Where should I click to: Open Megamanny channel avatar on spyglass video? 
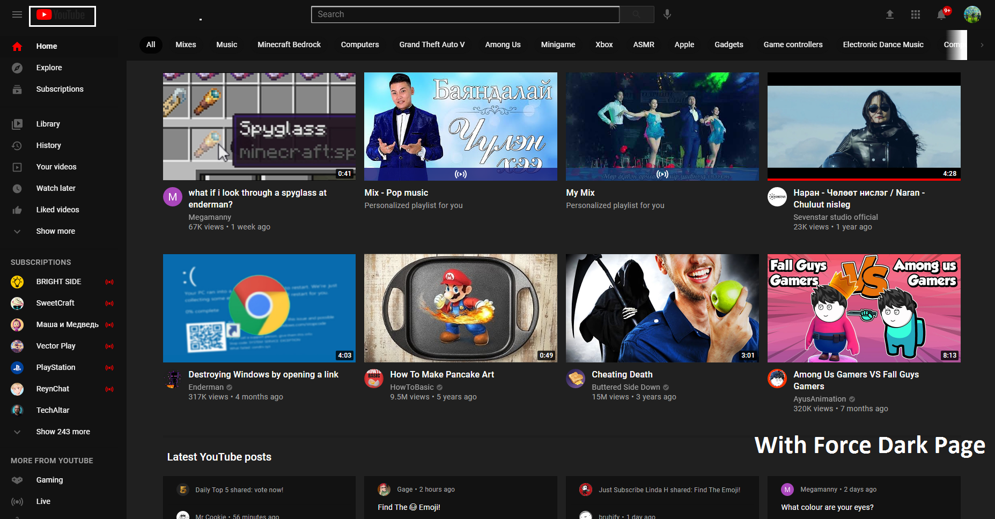click(x=173, y=197)
